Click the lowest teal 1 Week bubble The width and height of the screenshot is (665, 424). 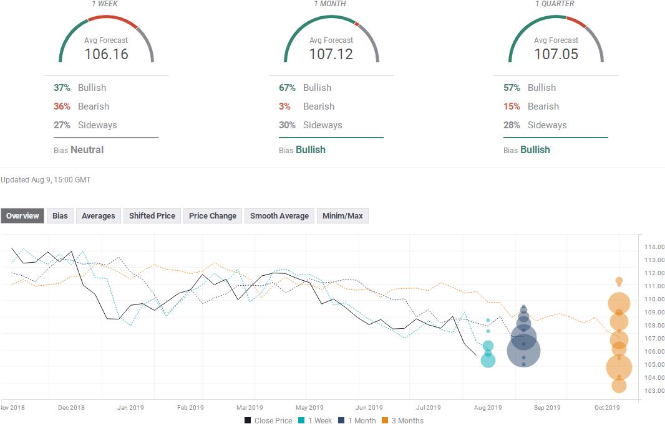pyautogui.click(x=488, y=360)
